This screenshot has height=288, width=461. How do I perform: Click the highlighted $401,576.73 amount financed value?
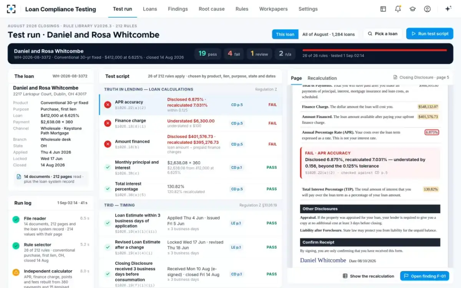(x=428, y=117)
